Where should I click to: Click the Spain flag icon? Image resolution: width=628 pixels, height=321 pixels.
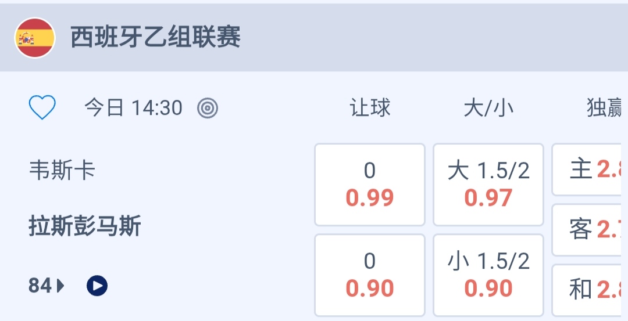coord(35,38)
